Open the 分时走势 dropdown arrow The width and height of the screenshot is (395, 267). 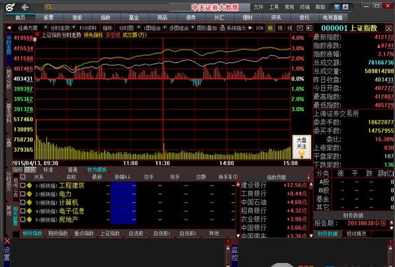(x=73, y=28)
